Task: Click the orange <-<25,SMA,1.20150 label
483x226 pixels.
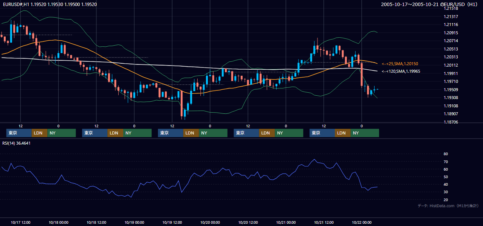Action: coord(400,64)
